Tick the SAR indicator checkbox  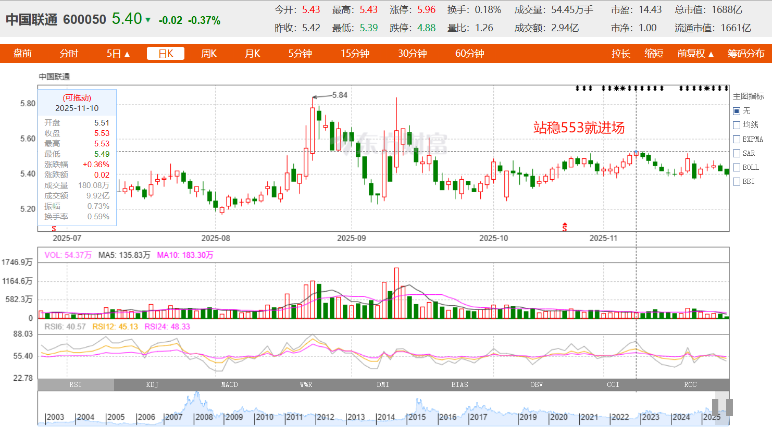coord(737,153)
